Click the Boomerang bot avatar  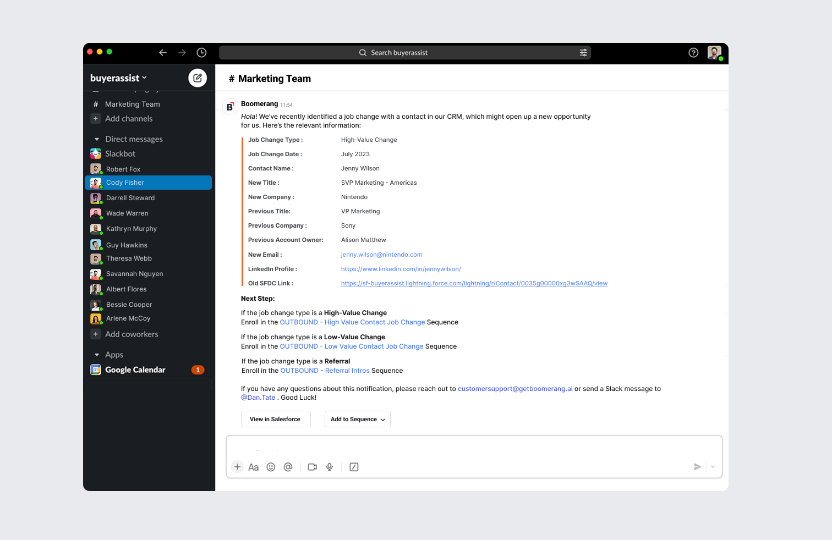[x=229, y=107]
